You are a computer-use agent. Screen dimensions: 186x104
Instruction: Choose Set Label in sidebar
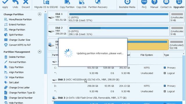tap(12, 82)
